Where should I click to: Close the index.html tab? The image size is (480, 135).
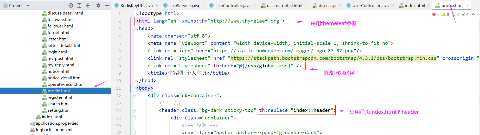[429, 5]
